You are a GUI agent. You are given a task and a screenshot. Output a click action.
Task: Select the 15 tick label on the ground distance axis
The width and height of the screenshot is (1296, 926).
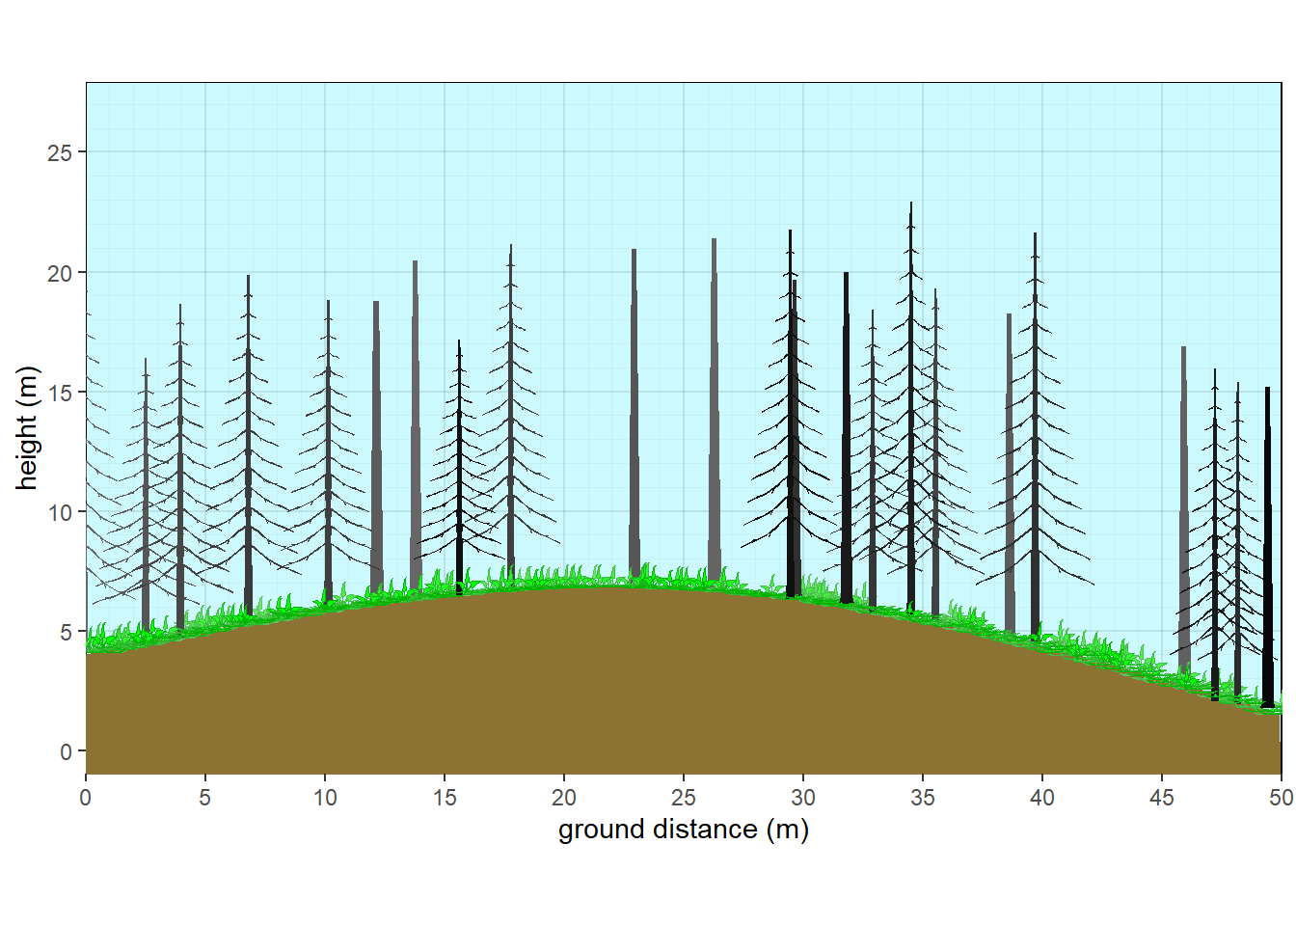click(445, 798)
